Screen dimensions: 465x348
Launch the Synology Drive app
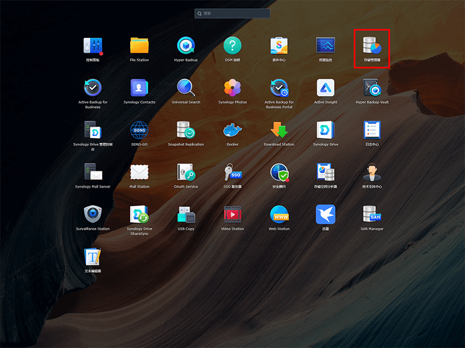(325, 130)
